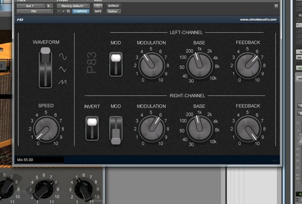Click the right channel MODULATION knob
The width and height of the screenshot is (302, 204).
[152, 129]
